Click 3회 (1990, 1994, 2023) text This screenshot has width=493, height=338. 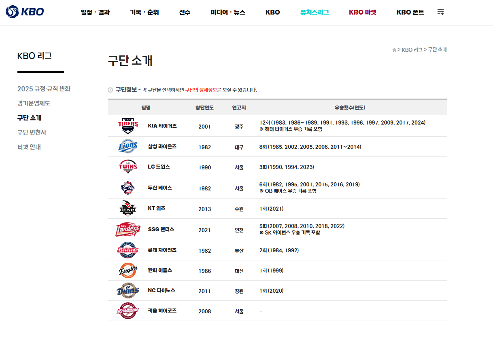coord(287,167)
